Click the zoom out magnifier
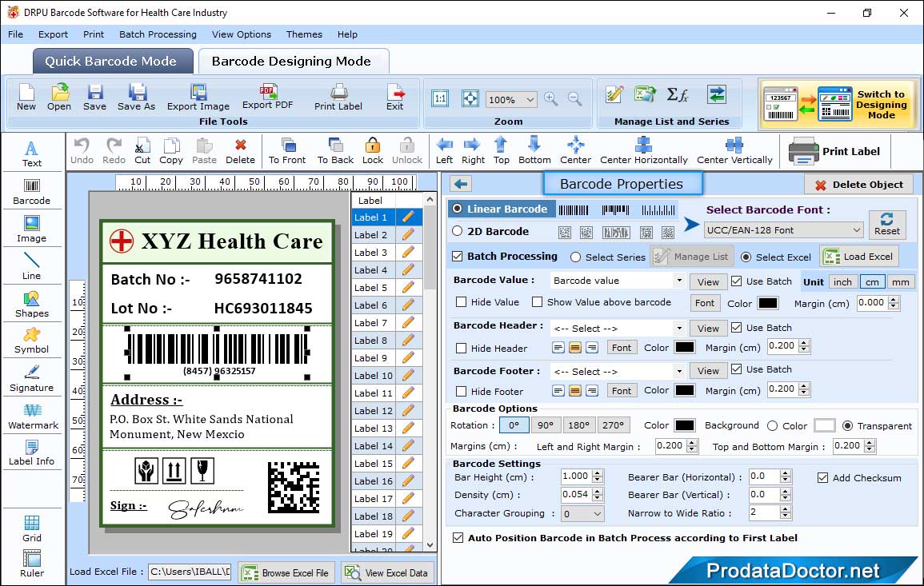 coord(574,99)
